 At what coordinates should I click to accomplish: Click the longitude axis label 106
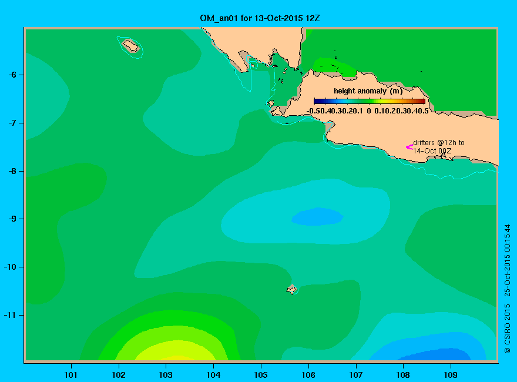pyautogui.click(x=308, y=375)
